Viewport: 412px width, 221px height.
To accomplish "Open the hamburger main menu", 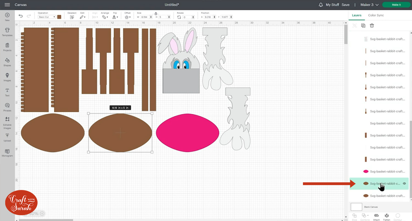I will tap(7, 5).
